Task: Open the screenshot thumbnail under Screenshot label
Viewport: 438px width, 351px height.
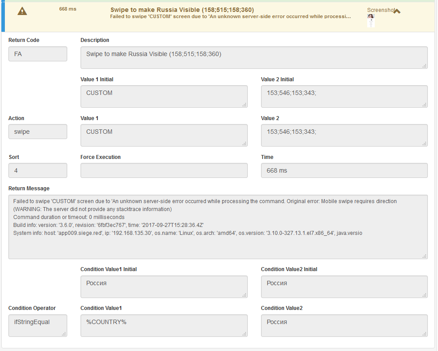Action: (371, 20)
